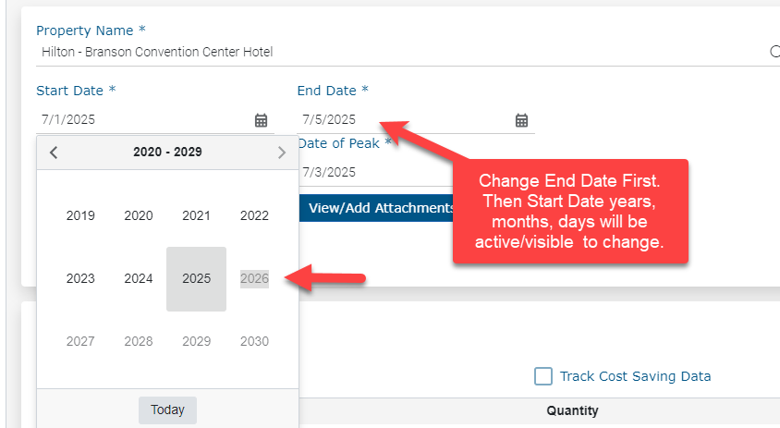Click the Property Name field
The height and width of the screenshot is (428, 780).
(370, 53)
